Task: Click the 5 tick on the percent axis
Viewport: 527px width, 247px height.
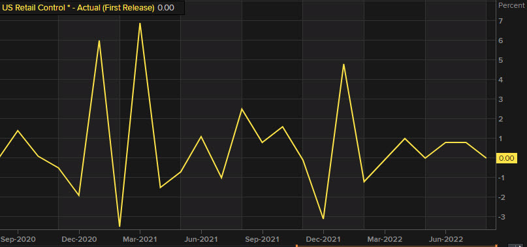Action: [x=501, y=60]
